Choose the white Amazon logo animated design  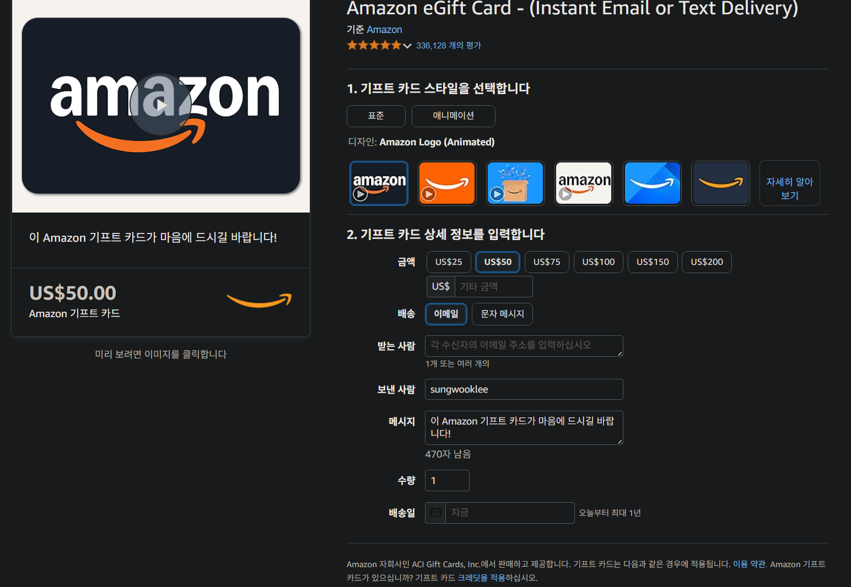tap(584, 183)
